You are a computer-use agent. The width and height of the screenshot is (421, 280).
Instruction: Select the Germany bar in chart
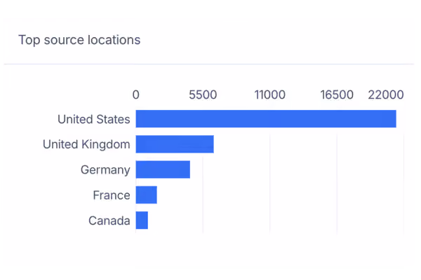point(163,169)
